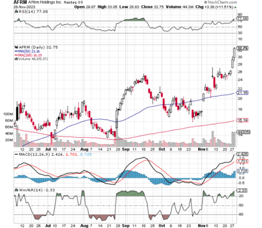Click the -2.33 Williams %R tag on right axis
The image size is (262, 228).
[x=242, y=190]
